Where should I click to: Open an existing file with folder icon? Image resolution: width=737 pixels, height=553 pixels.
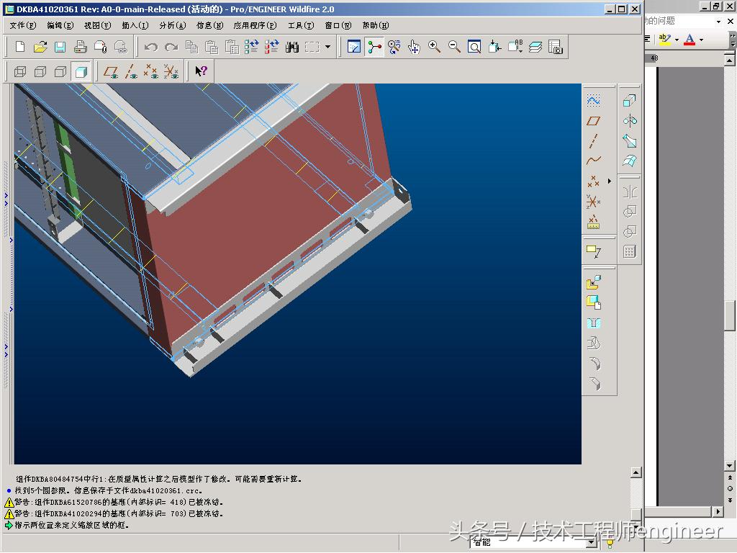coord(40,47)
